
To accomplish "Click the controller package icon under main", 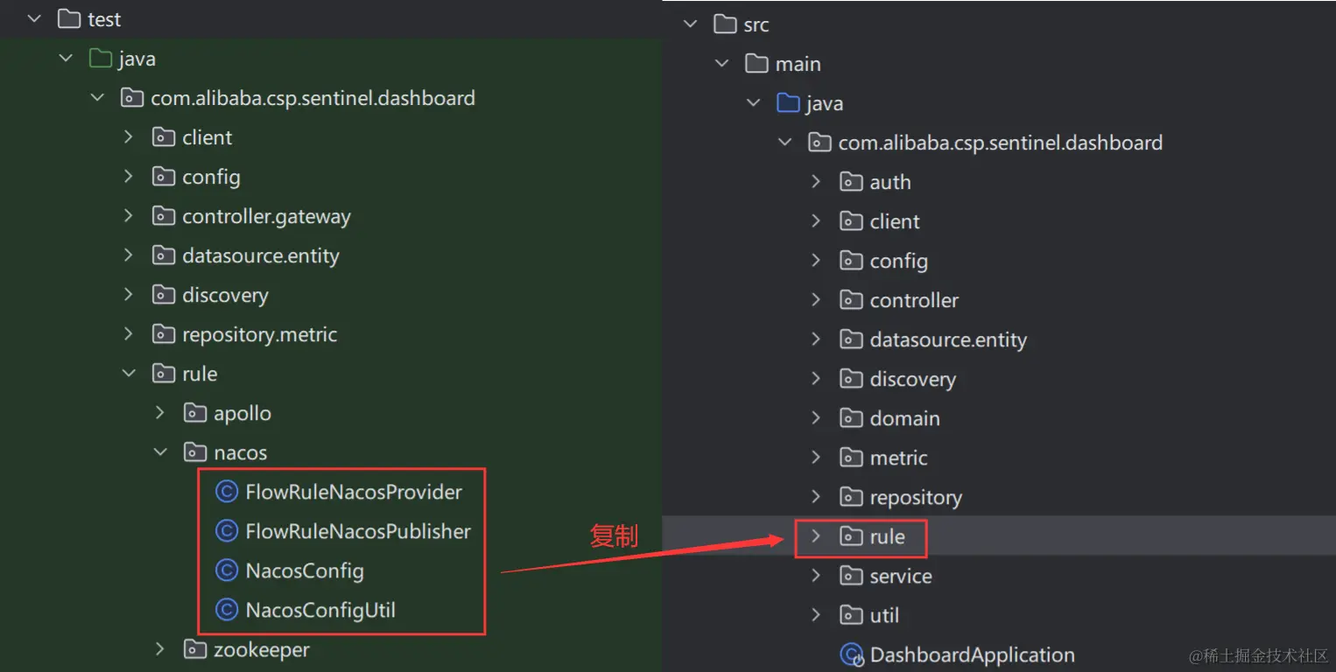I will click(x=851, y=300).
